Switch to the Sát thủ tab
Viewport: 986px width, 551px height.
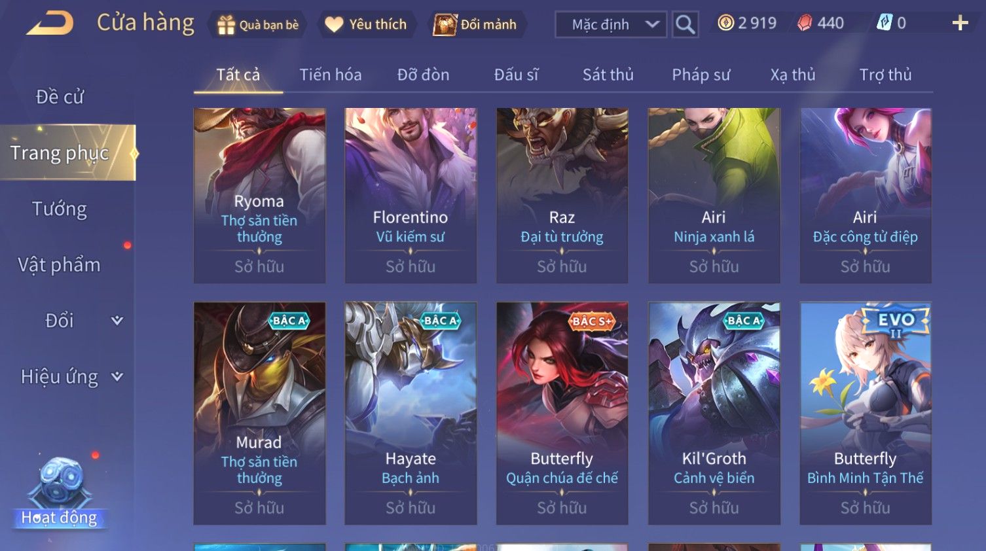608,75
